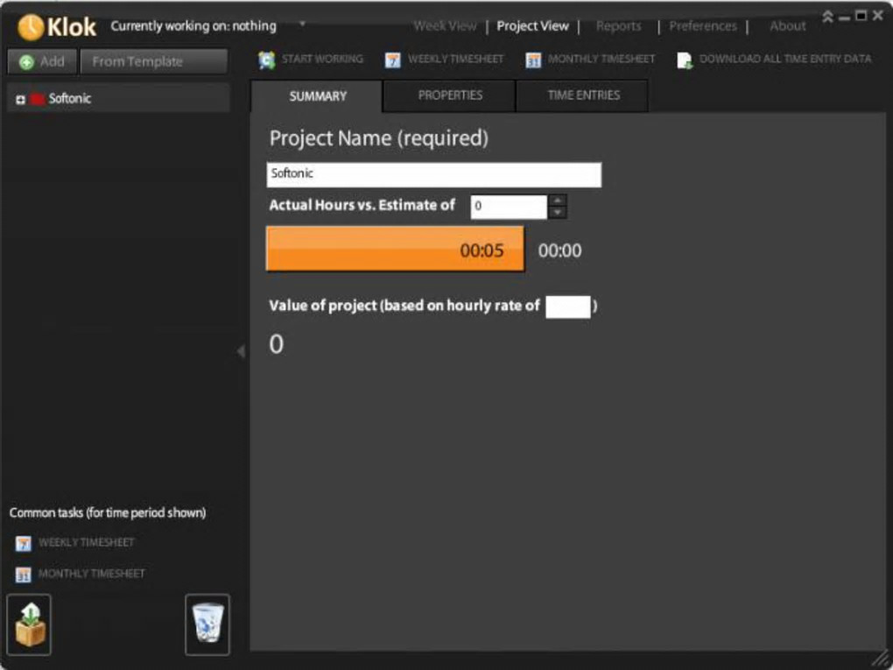Switch to Project View
The height and width of the screenshot is (670, 893).
(532, 26)
